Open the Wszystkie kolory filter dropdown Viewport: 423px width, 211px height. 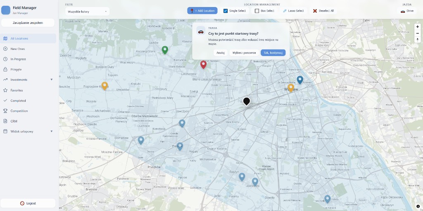tap(87, 12)
